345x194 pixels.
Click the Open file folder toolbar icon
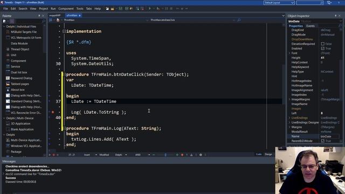[113, 9]
